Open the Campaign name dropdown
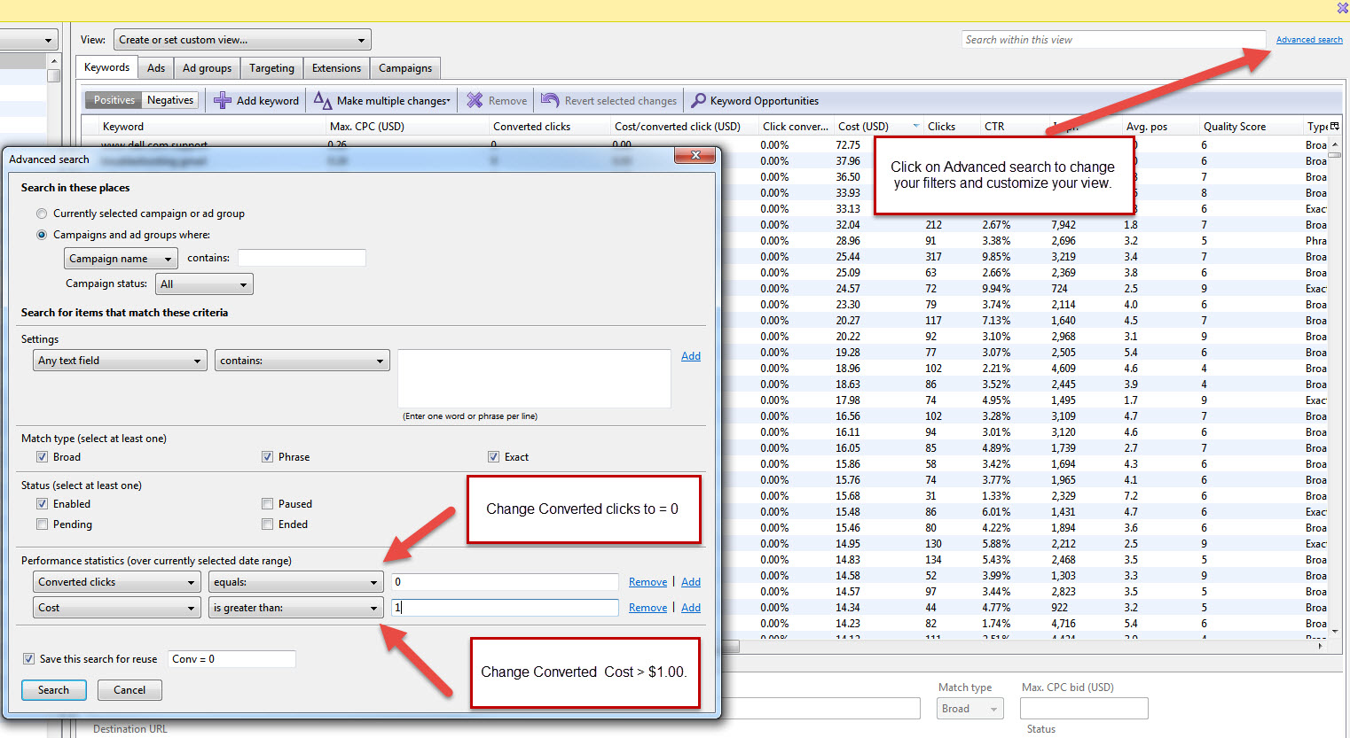This screenshot has height=738, width=1350. pyautogui.click(x=121, y=259)
